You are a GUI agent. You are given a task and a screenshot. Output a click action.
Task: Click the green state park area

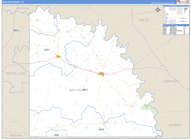pyautogui.click(x=149, y=108)
